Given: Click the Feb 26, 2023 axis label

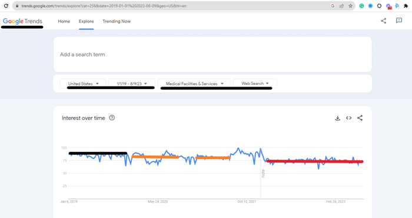Looking at the screenshot, I should [x=336, y=202].
